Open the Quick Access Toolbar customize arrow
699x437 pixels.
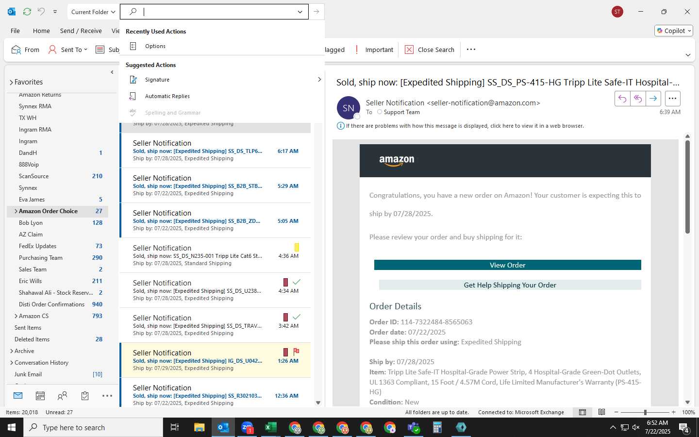55,12
